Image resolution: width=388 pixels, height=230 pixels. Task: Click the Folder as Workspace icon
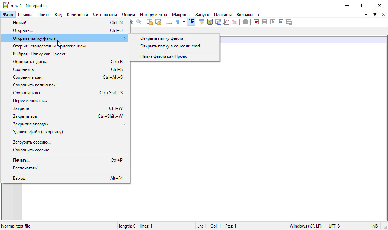[235, 22]
